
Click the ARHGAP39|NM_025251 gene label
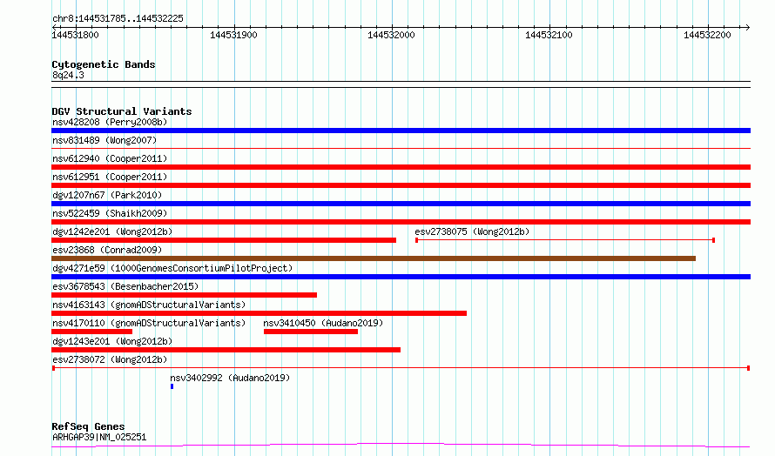99,437
